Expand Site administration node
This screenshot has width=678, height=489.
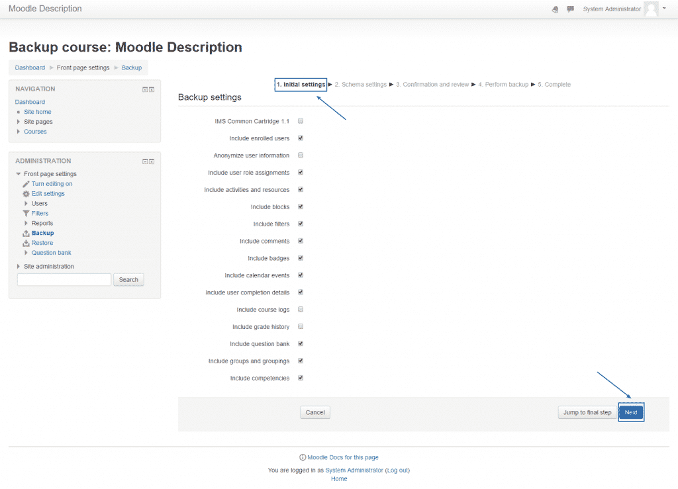(18, 267)
